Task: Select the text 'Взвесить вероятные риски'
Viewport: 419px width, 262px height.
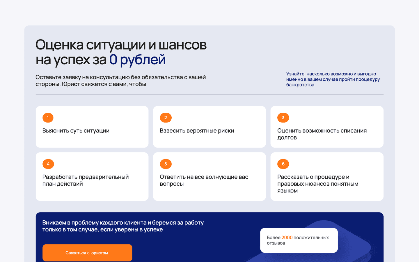Action: pos(197,131)
